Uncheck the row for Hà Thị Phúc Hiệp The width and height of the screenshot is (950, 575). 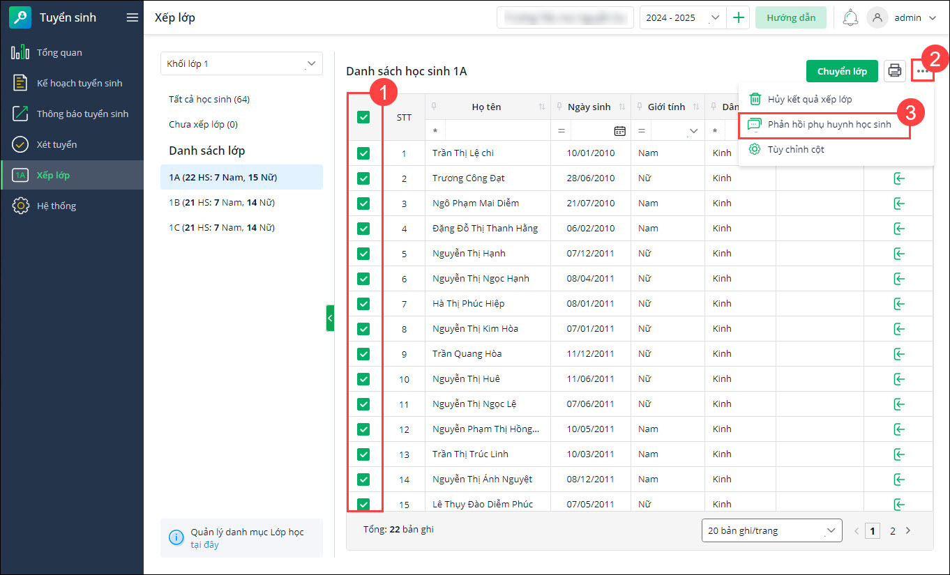point(363,304)
